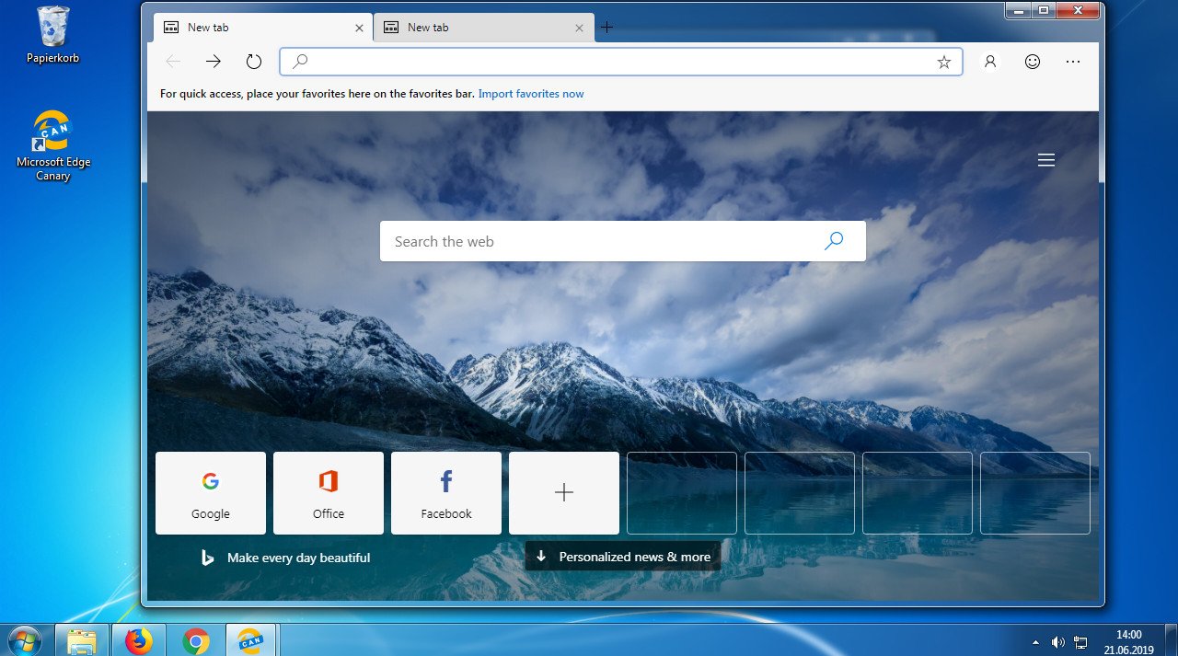Reload the page with the refresh icon

coord(253,61)
